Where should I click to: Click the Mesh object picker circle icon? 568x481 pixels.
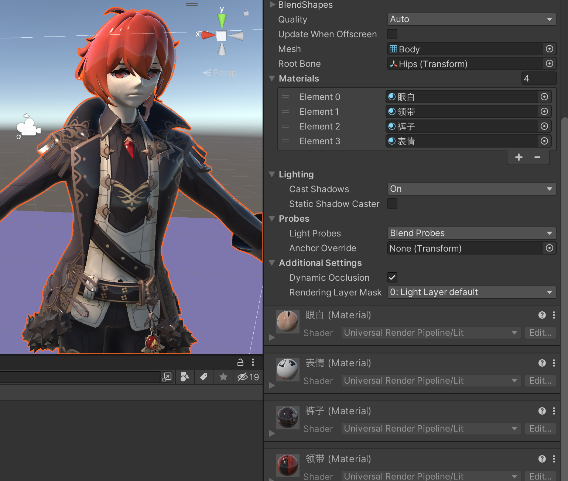(549, 49)
